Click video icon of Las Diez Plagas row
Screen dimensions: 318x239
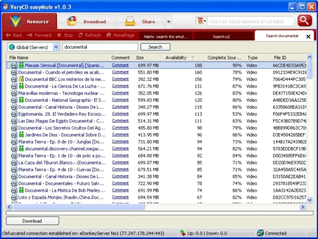pyautogui.click(x=14, y=121)
